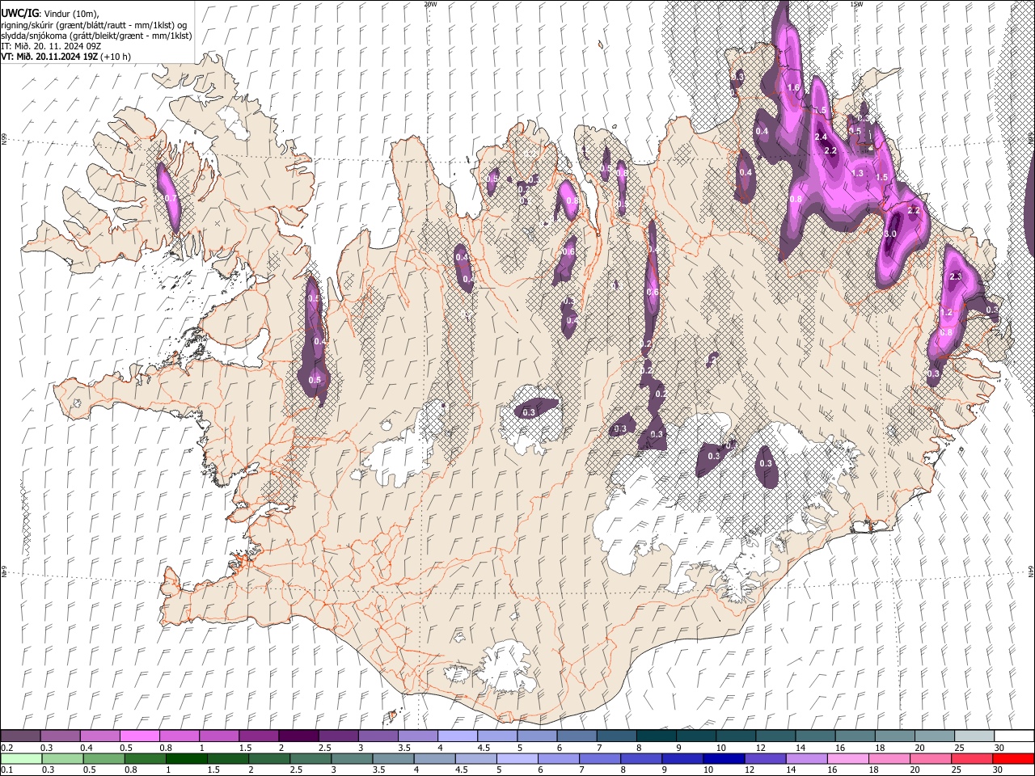This screenshot has width=1035, height=776.
Task: Select the dark purple 2 upper-legend swatch
Action: pos(298,736)
